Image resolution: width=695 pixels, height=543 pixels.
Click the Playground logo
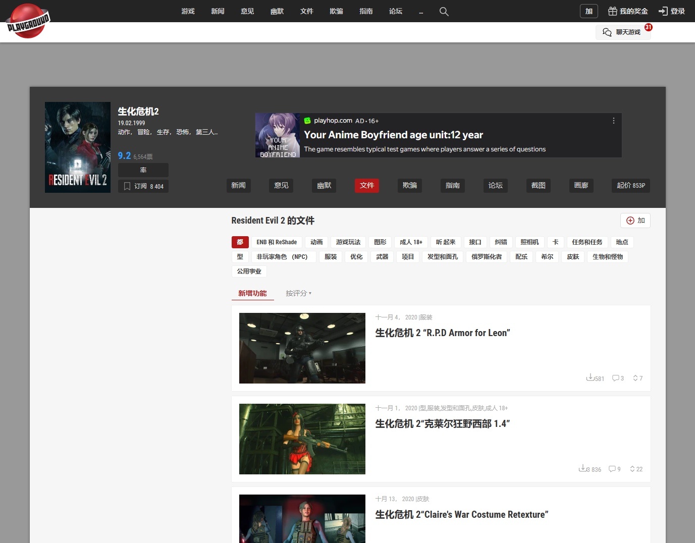(x=28, y=21)
